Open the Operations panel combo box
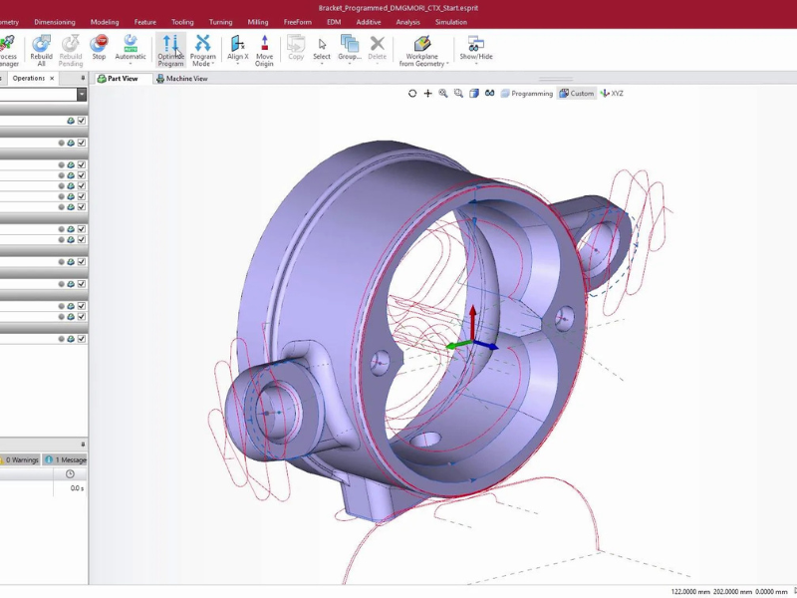797x598 pixels. click(81, 95)
